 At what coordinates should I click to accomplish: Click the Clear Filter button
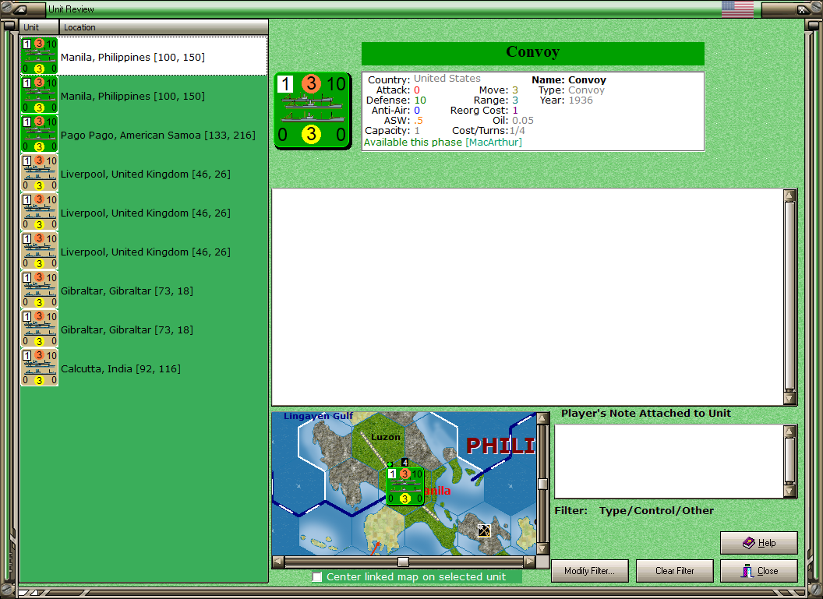674,571
